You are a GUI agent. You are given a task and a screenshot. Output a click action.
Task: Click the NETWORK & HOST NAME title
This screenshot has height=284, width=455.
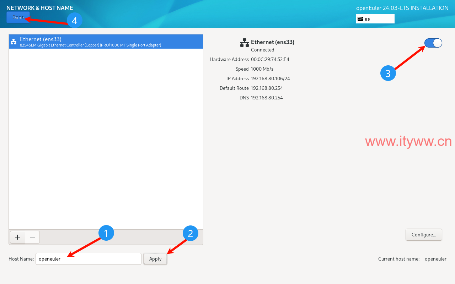click(x=40, y=7)
